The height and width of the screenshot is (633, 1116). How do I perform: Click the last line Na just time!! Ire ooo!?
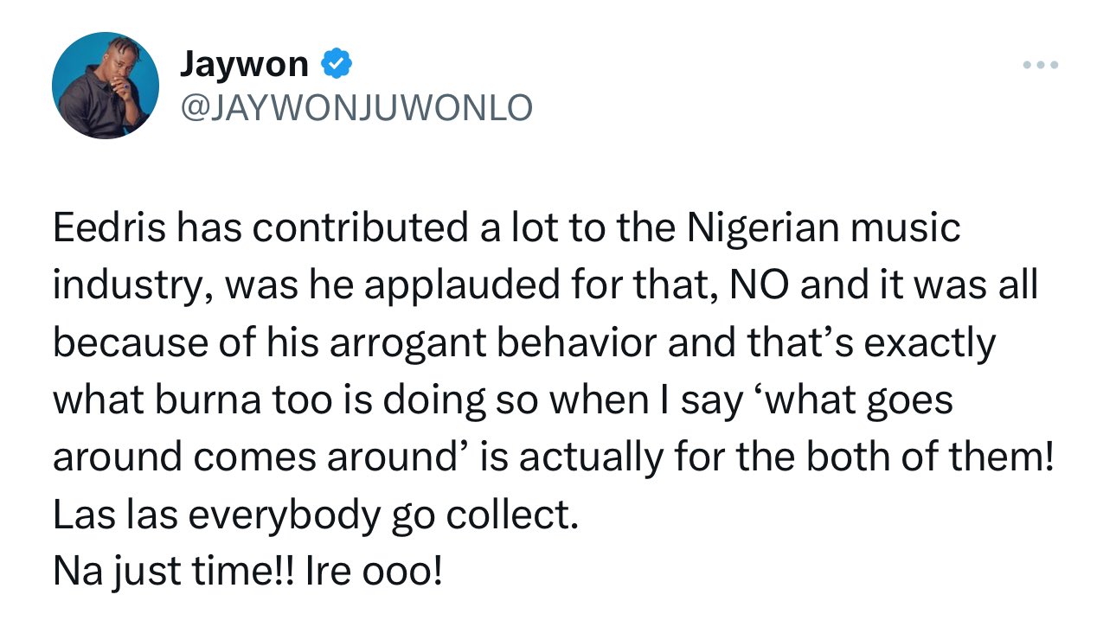tap(247, 572)
